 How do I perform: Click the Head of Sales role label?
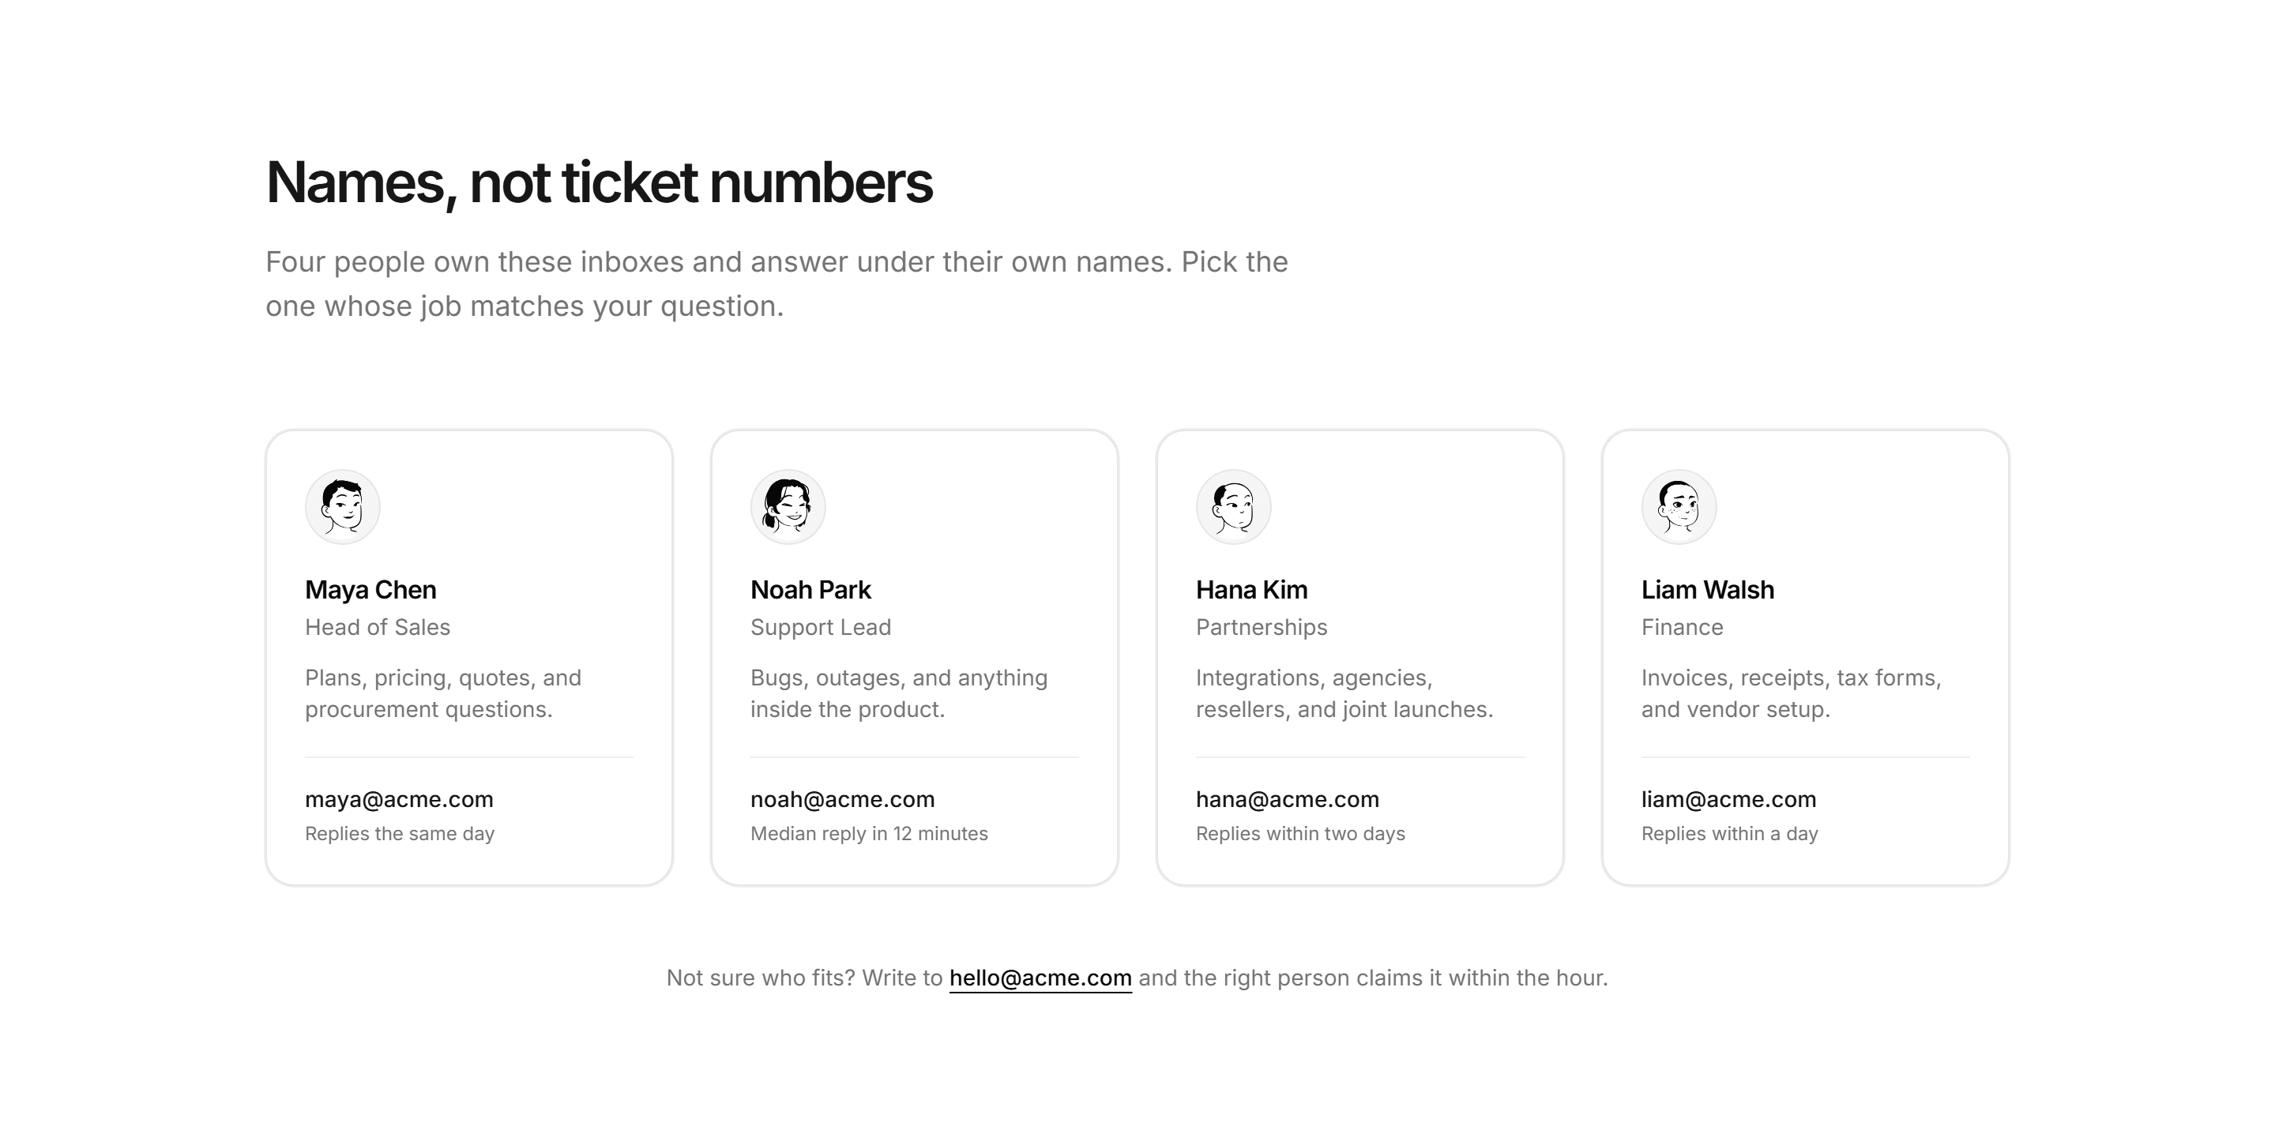(377, 627)
